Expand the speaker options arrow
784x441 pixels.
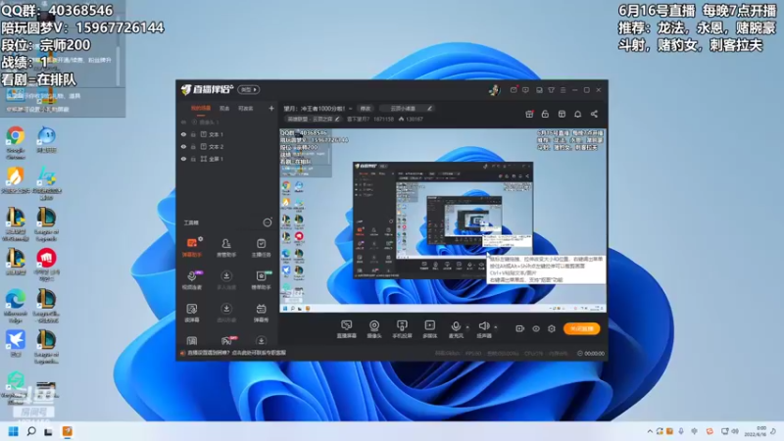click(x=496, y=327)
